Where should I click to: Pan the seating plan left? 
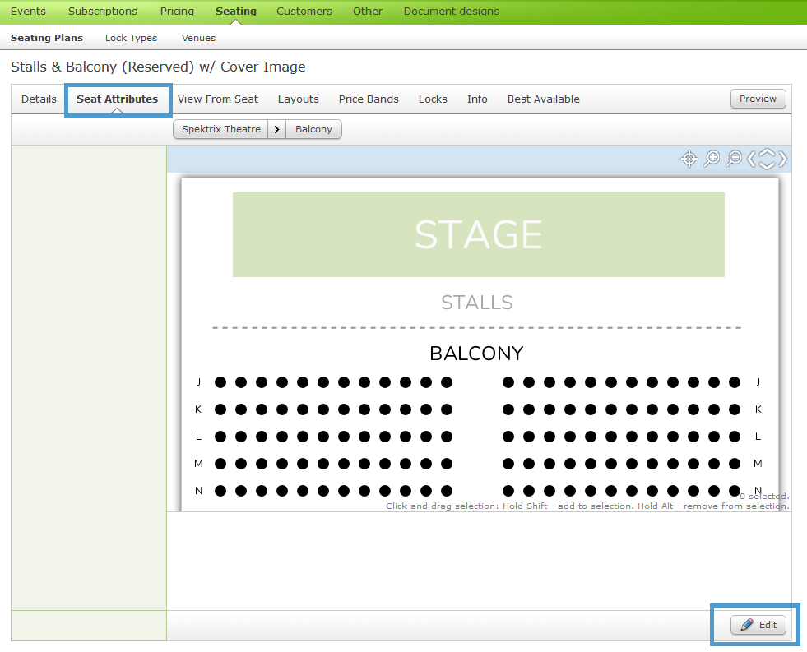[751, 159]
